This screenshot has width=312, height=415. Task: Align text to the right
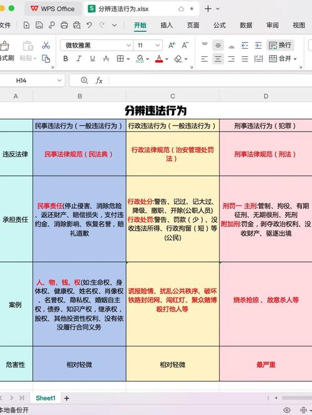232,59
